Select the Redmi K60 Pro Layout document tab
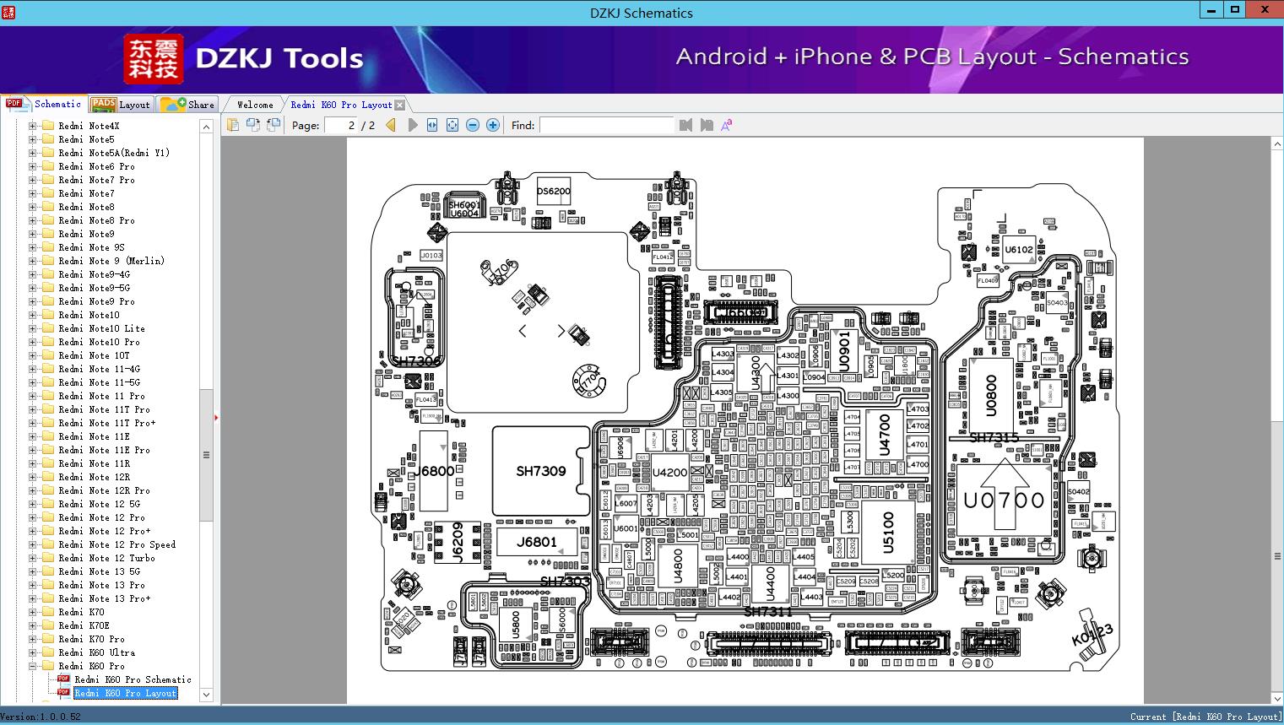Screen dimensions: 1284x725 point(341,105)
